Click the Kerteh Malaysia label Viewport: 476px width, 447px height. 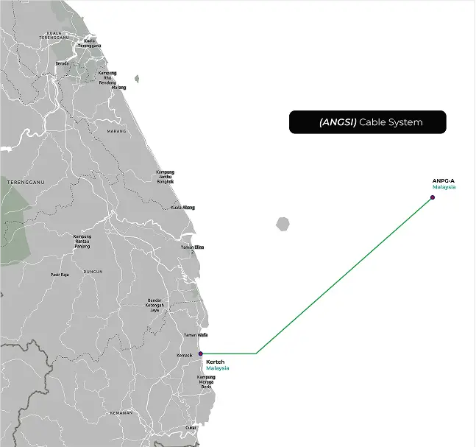click(x=216, y=365)
